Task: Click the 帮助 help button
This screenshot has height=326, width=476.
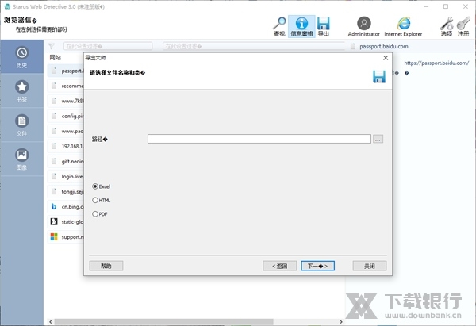Action: [106, 266]
